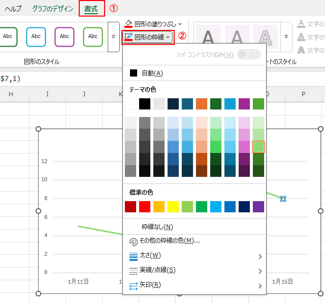Pick the top-row dark navy theme swatch
The width and height of the screenshot is (325, 303).
click(x=173, y=104)
